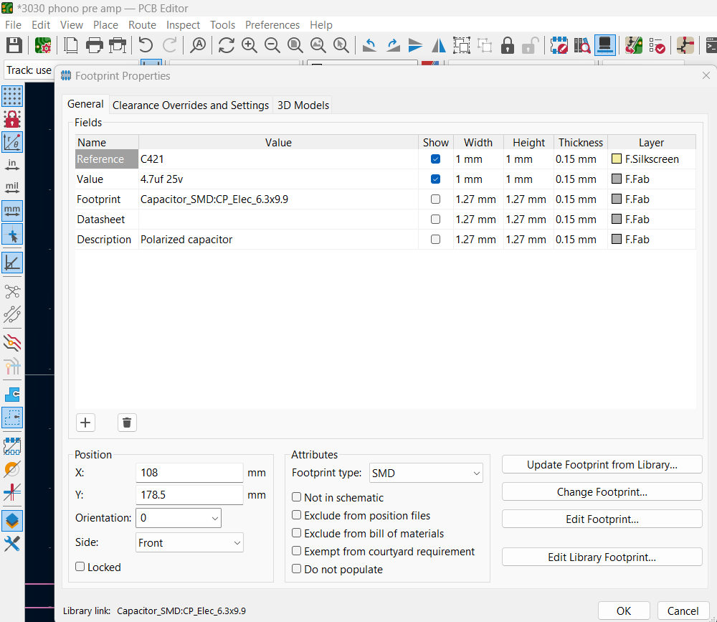Click the C421 reference value cell
This screenshot has width=717, height=622.
pyautogui.click(x=278, y=159)
